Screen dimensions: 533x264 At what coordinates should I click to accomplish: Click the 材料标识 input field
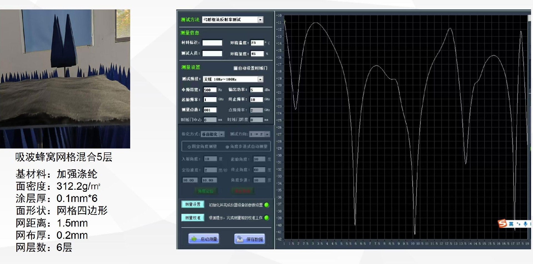[212, 43]
